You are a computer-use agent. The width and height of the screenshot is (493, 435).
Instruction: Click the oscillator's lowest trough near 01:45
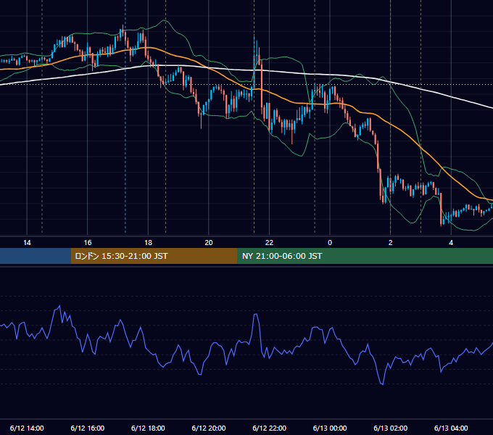(x=382, y=384)
